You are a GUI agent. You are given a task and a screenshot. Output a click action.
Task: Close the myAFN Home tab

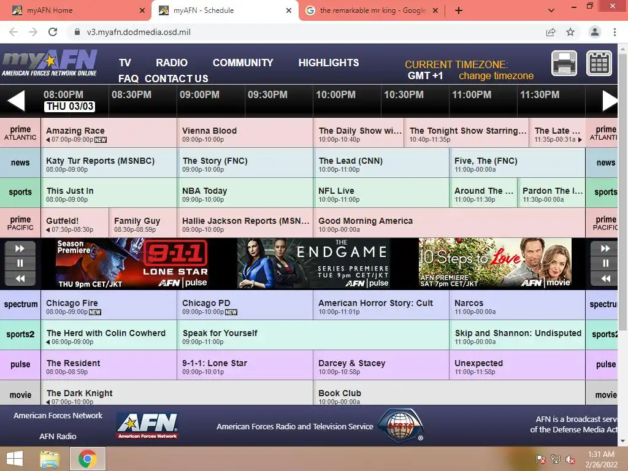(142, 10)
